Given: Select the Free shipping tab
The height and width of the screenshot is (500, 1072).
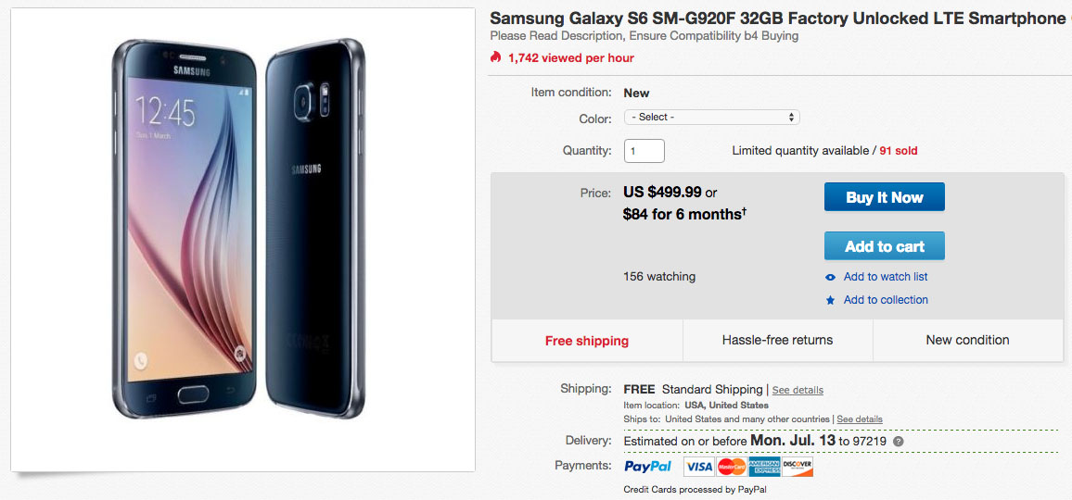Looking at the screenshot, I should pyautogui.click(x=587, y=341).
